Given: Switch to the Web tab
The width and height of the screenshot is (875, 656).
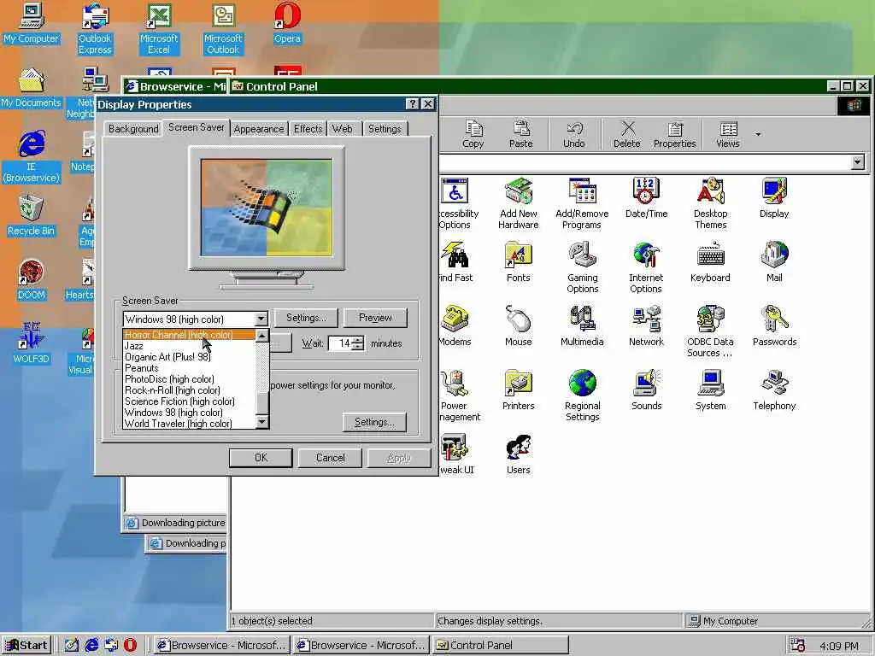Looking at the screenshot, I should (342, 129).
